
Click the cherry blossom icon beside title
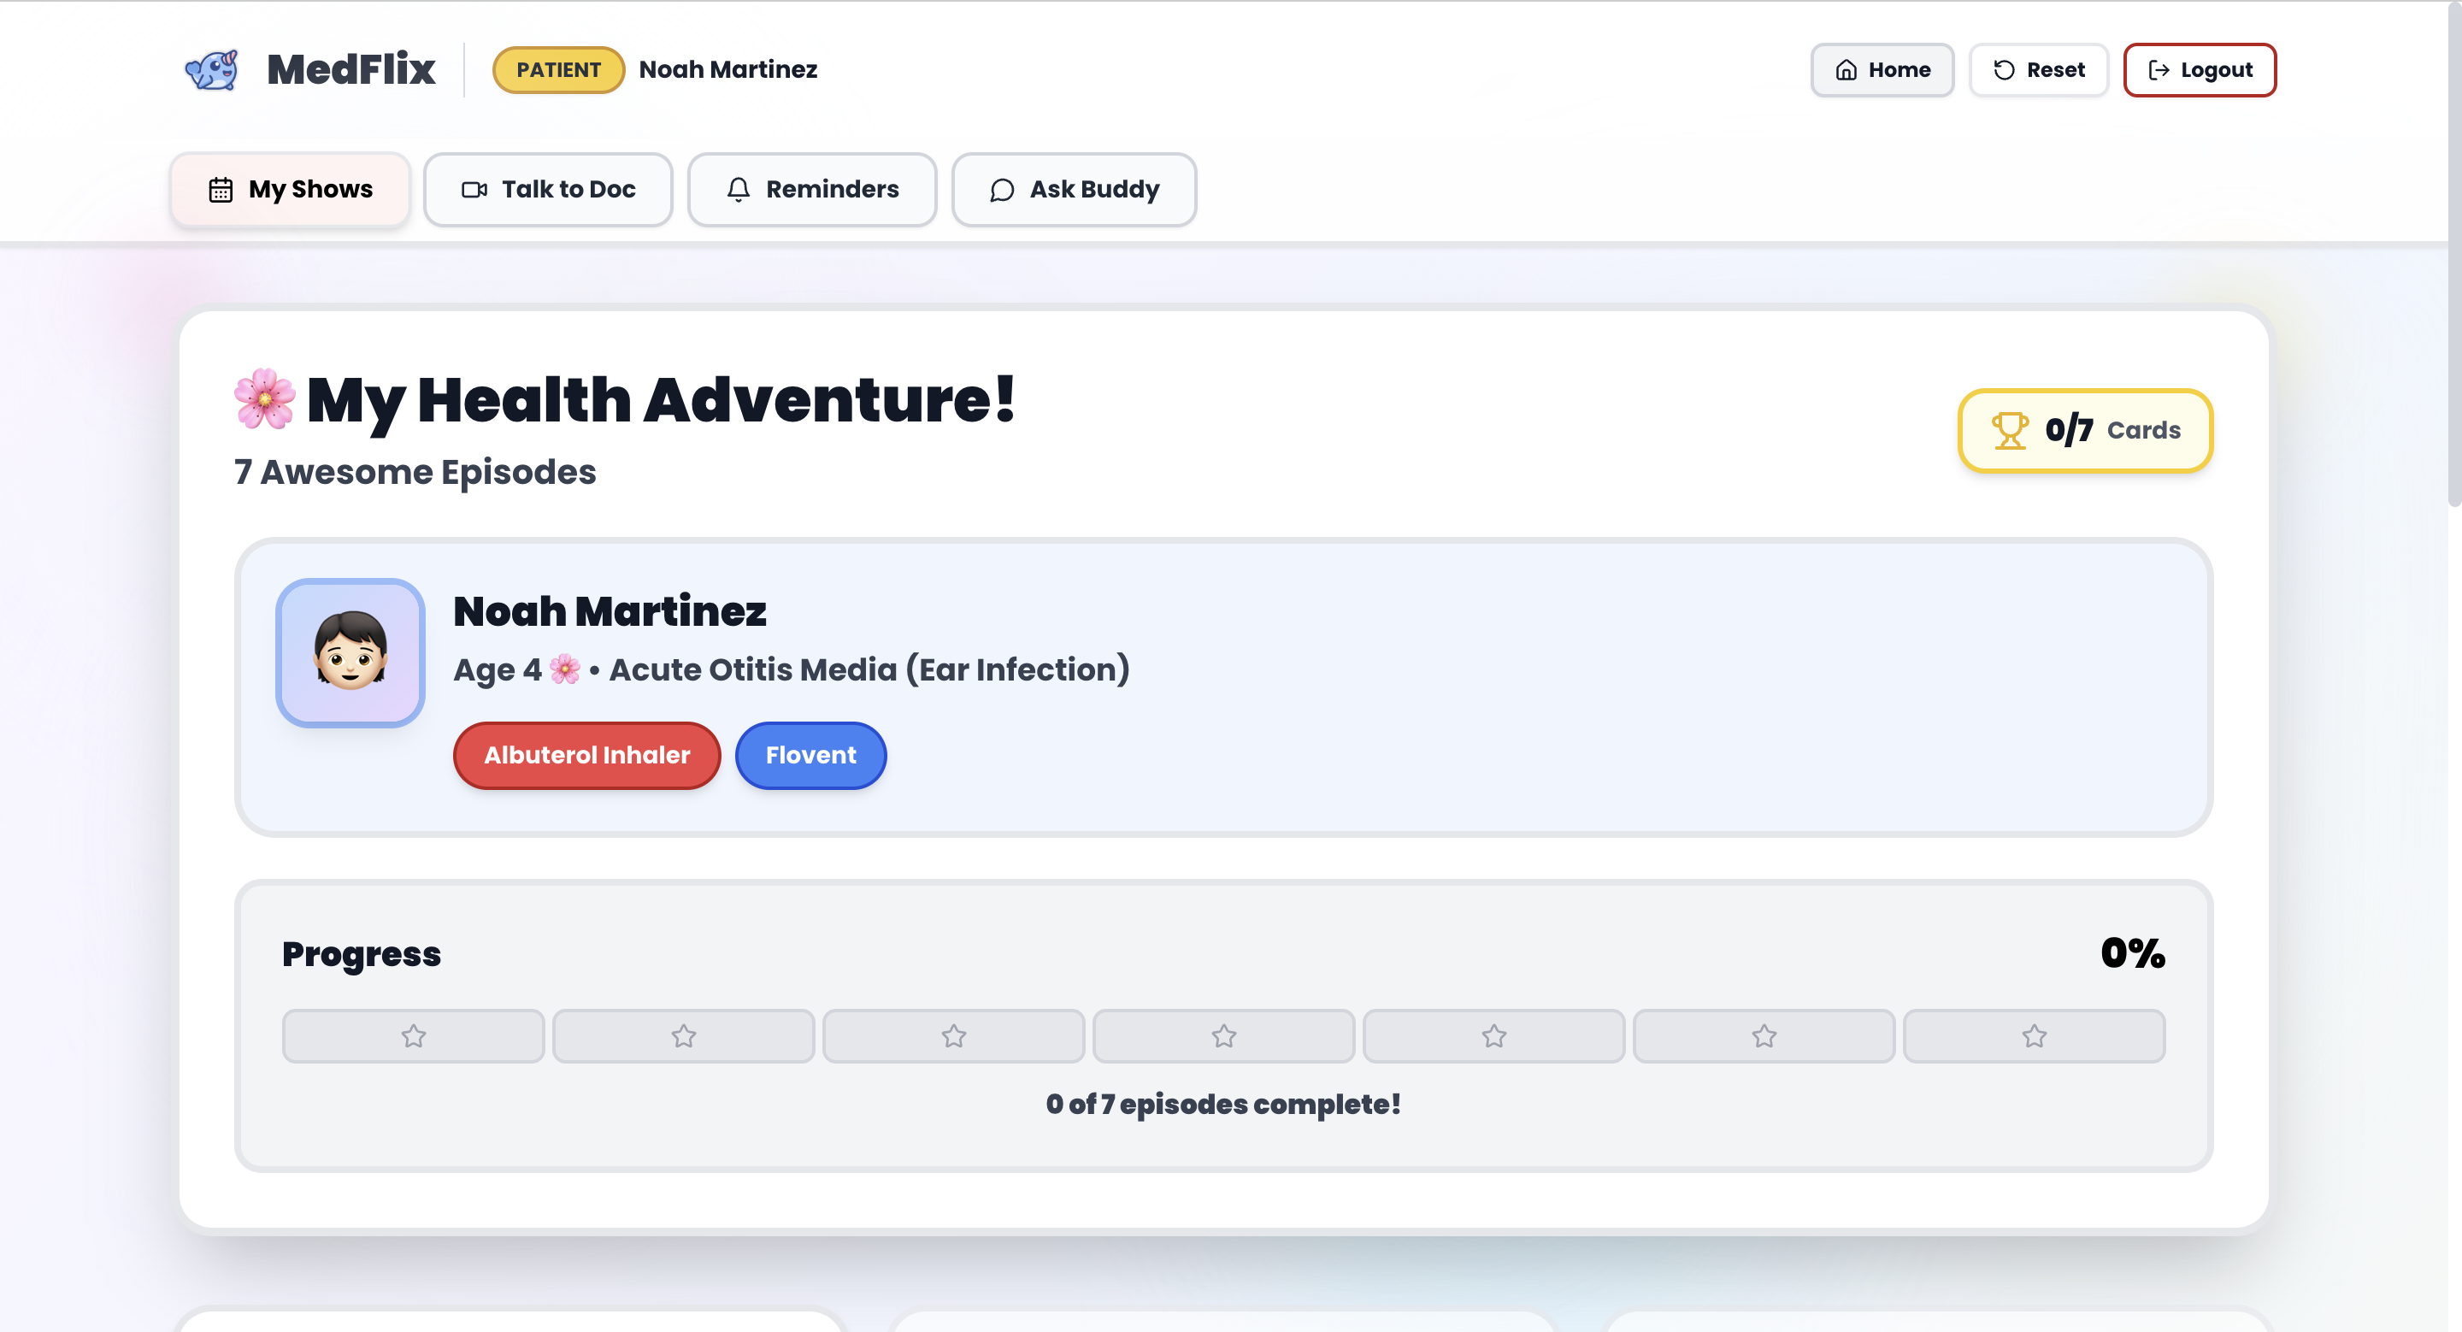[265, 398]
